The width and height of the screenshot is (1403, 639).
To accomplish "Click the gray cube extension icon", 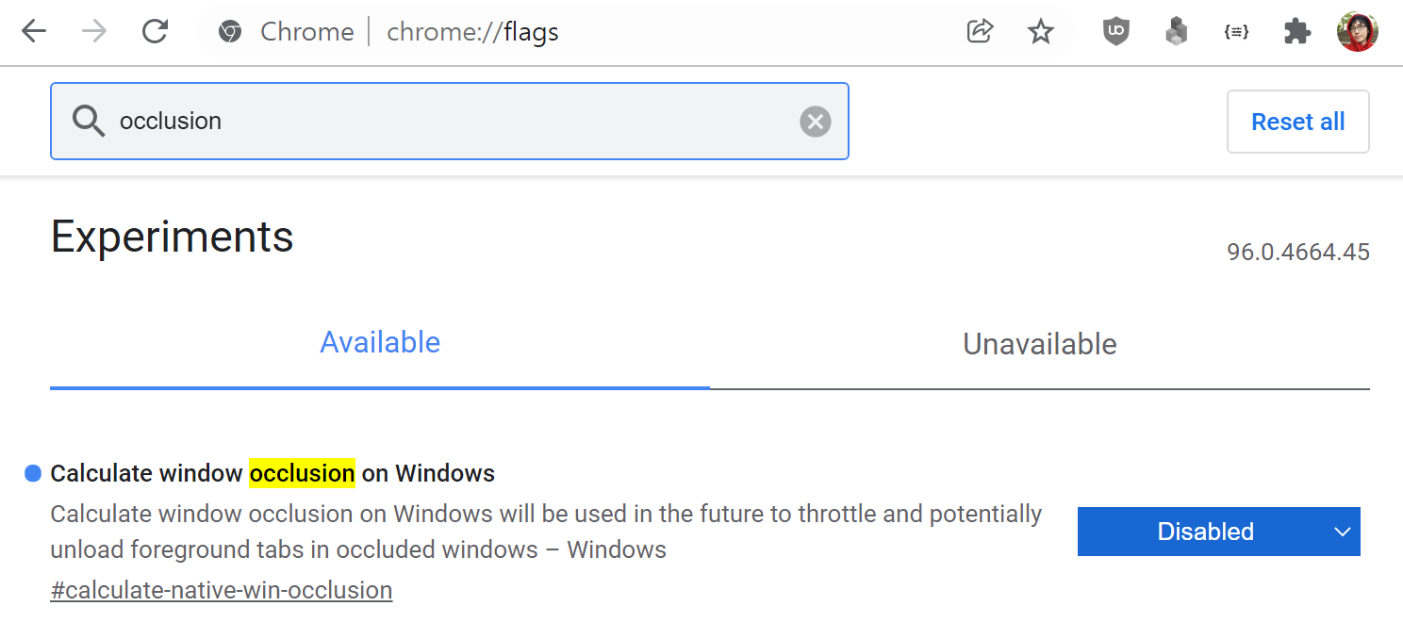I will click(x=1177, y=32).
